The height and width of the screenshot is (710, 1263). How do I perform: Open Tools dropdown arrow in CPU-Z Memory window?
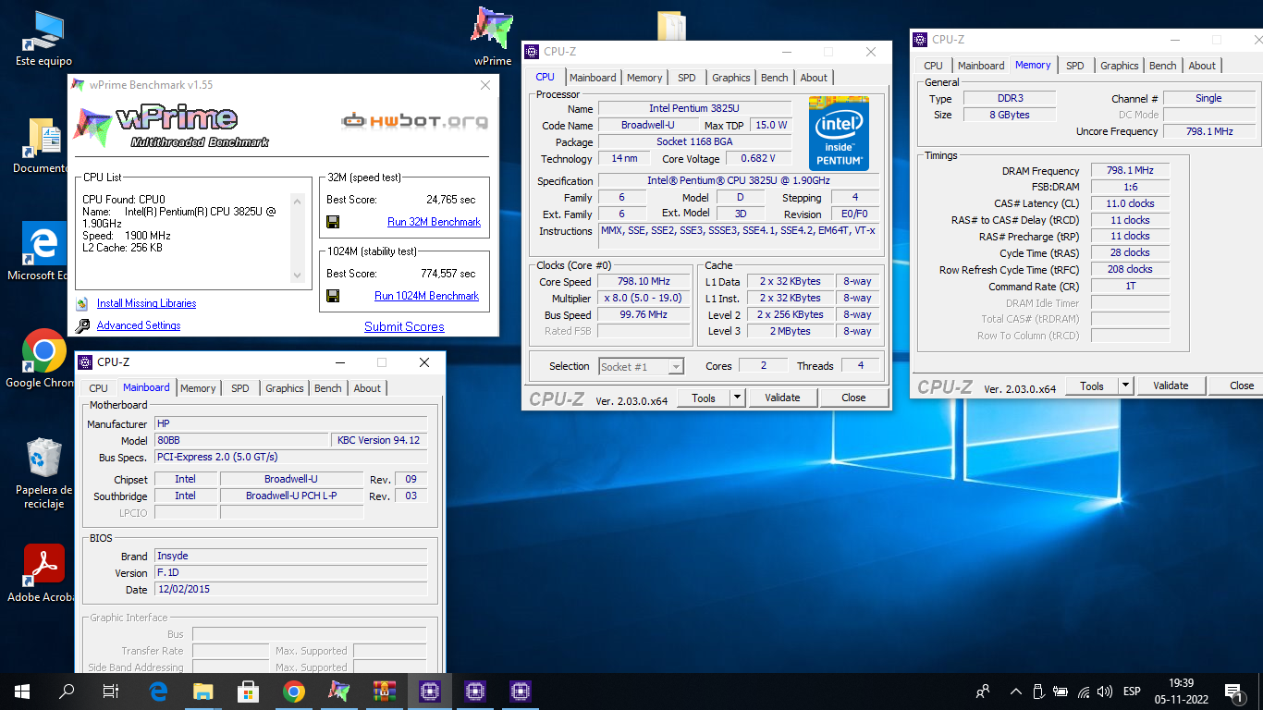point(1125,386)
